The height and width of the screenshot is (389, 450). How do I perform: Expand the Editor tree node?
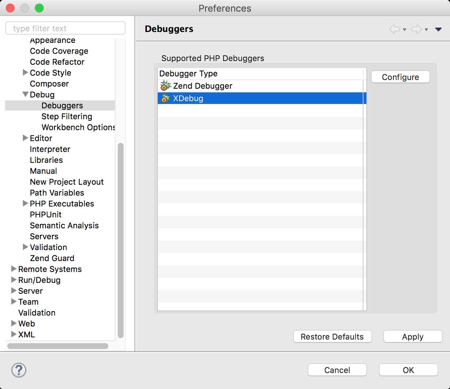tap(25, 138)
